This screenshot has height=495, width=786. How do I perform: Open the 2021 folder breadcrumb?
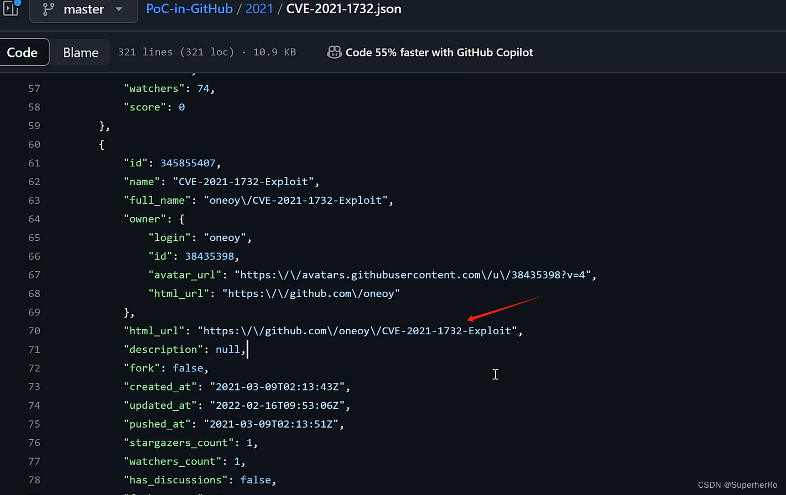[259, 9]
